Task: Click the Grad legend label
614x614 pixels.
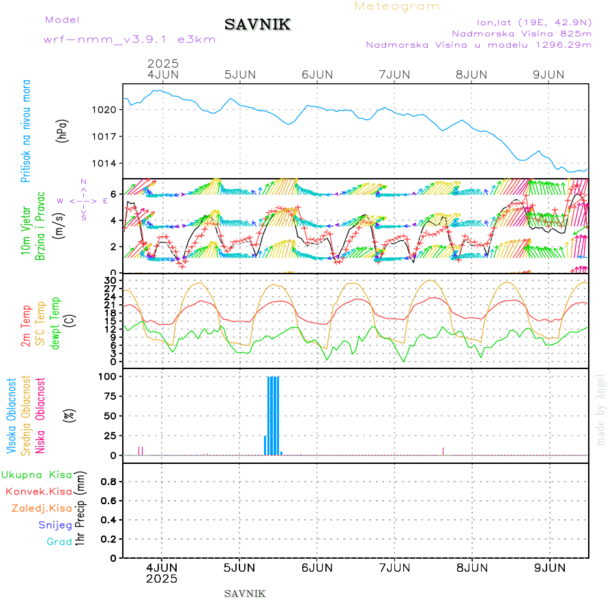Action: pos(59,542)
